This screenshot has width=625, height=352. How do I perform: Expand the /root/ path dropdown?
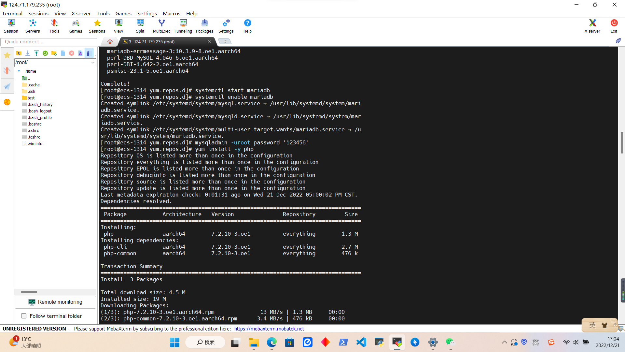pos(93,63)
